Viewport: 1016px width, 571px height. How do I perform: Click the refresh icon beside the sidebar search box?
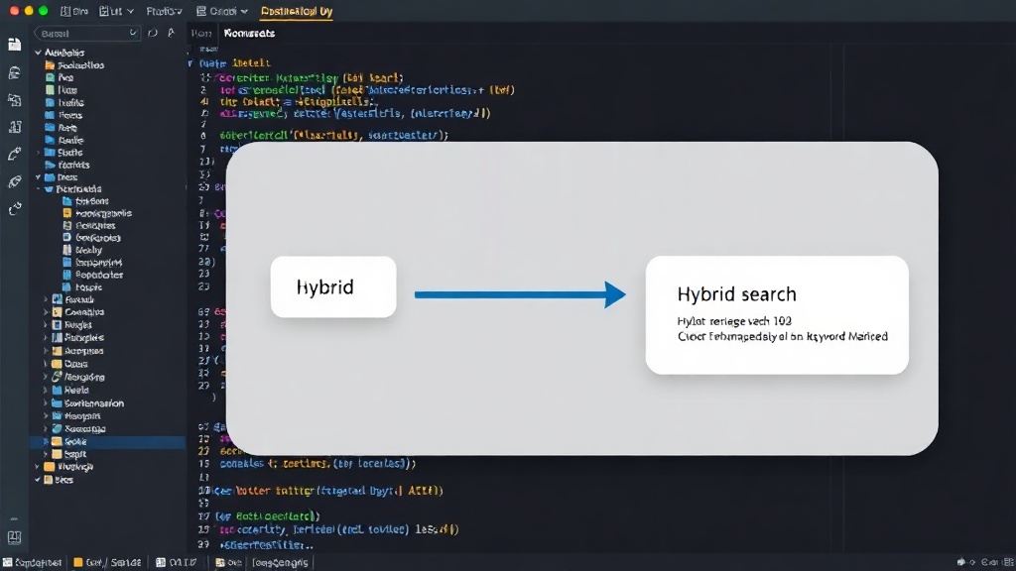point(152,33)
